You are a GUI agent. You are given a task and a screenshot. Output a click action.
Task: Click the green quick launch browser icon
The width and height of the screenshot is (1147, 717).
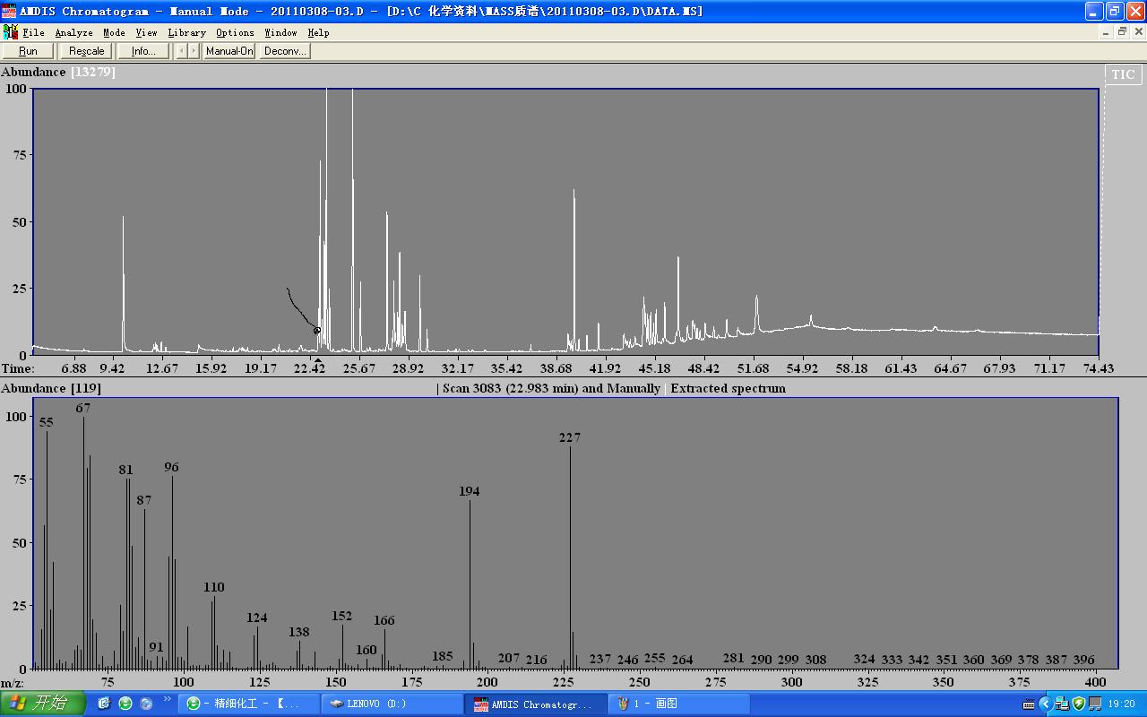125,704
